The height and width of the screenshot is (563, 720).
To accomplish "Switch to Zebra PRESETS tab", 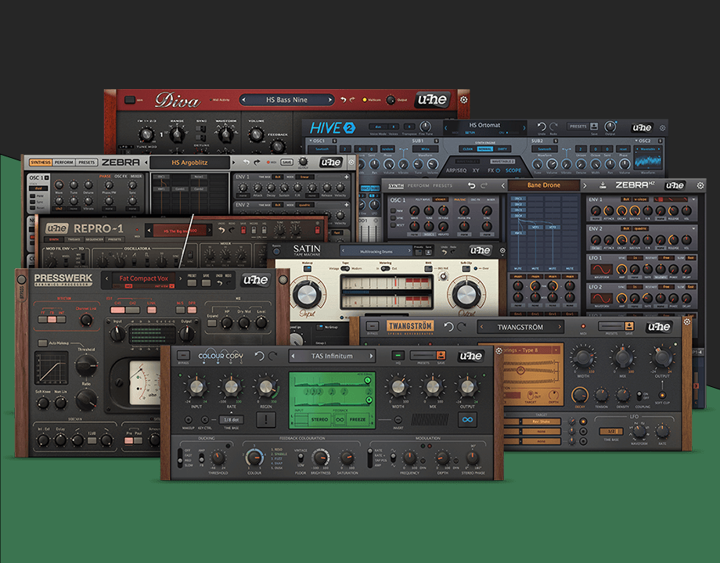I will tap(86, 163).
